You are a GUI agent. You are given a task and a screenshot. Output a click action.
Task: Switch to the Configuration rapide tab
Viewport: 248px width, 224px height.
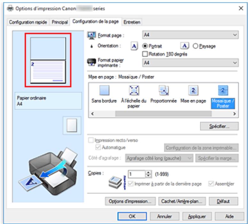[28, 22]
